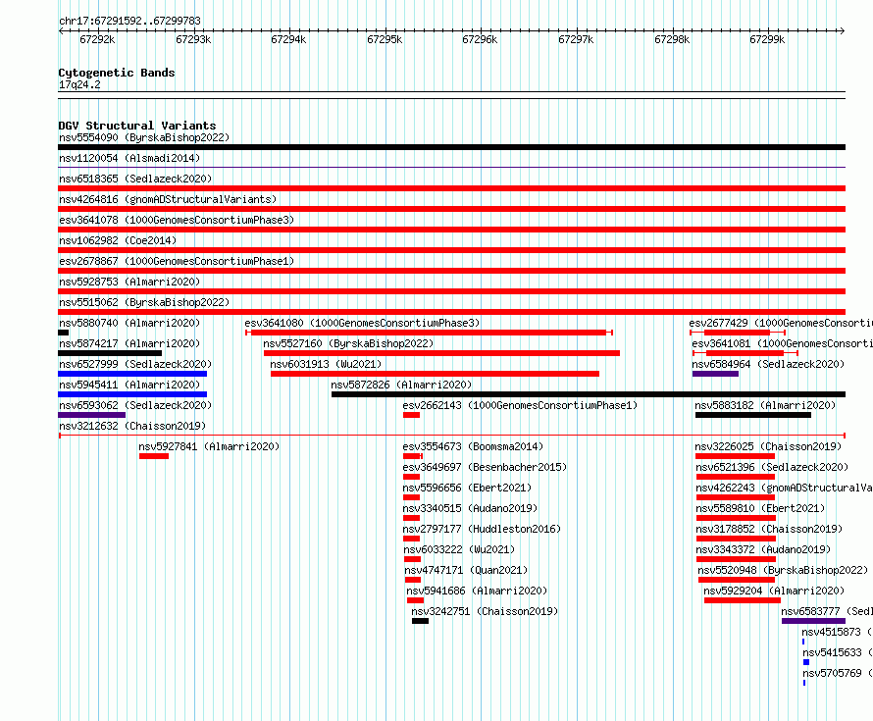Click nsv4747171 (Quan2021) label
Screen dimensions: 873x721
point(466,570)
